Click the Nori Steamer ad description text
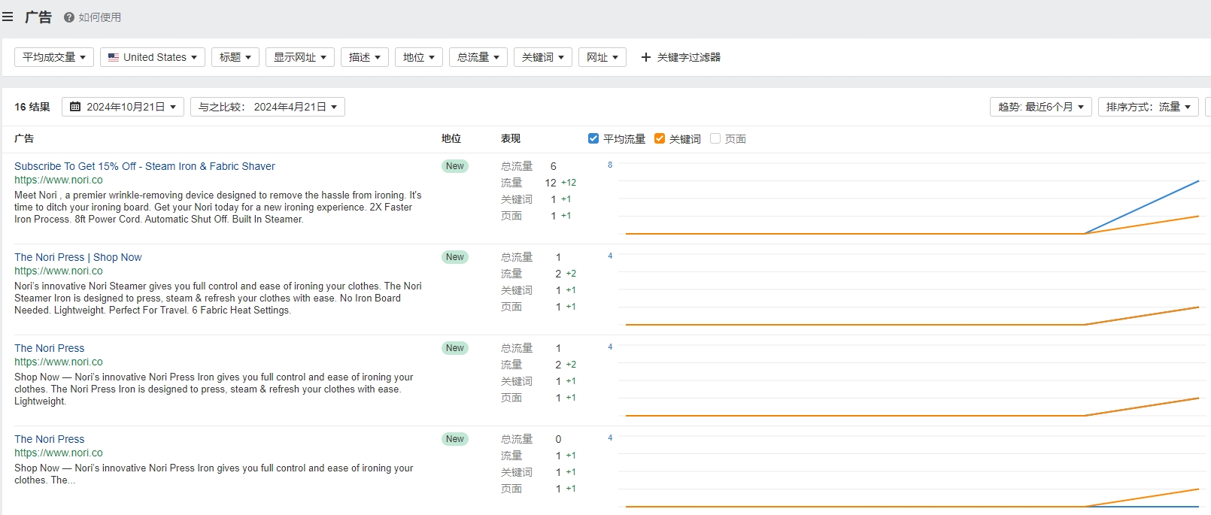1211x515 pixels. coord(218,298)
